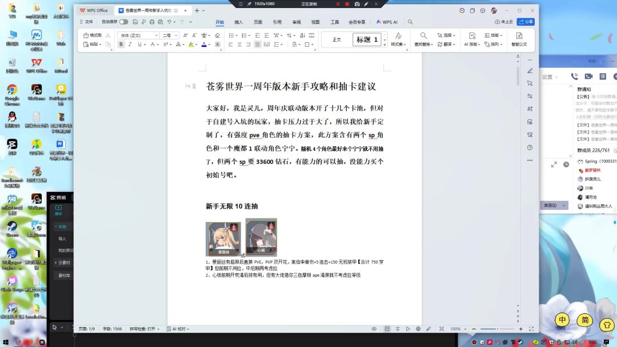This screenshot has width=617, height=347.
Task: Switch to the Insert (插入) ribbon tab
Action: 239,22
